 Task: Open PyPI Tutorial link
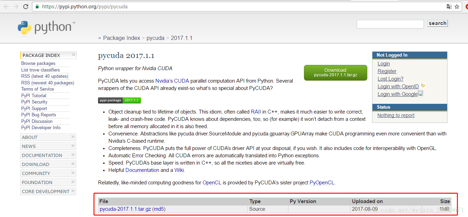tap(34, 95)
